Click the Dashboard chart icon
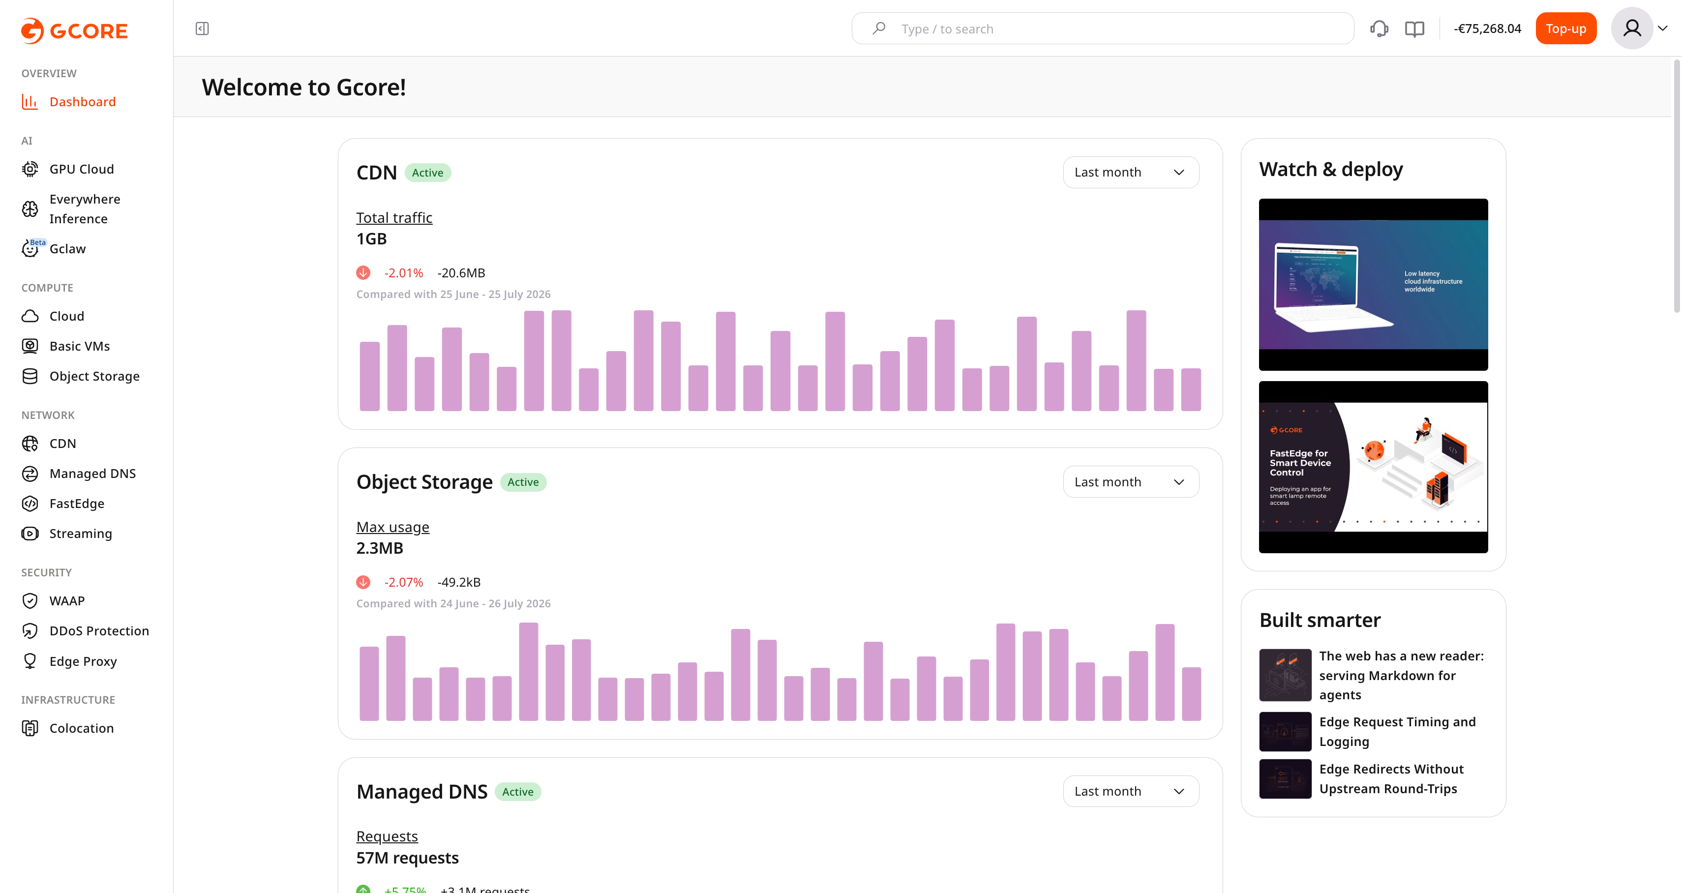This screenshot has width=1682, height=893. [30, 102]
